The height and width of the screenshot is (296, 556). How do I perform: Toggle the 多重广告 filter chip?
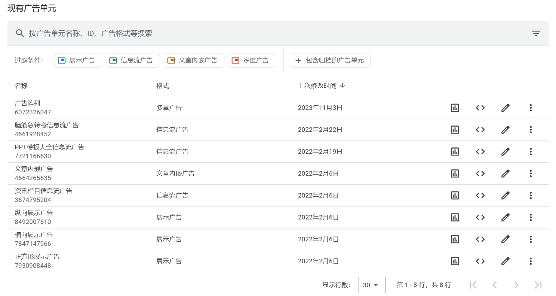click(x=252, y=60)
